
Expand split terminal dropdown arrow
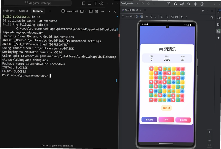(x=85, y=11)
